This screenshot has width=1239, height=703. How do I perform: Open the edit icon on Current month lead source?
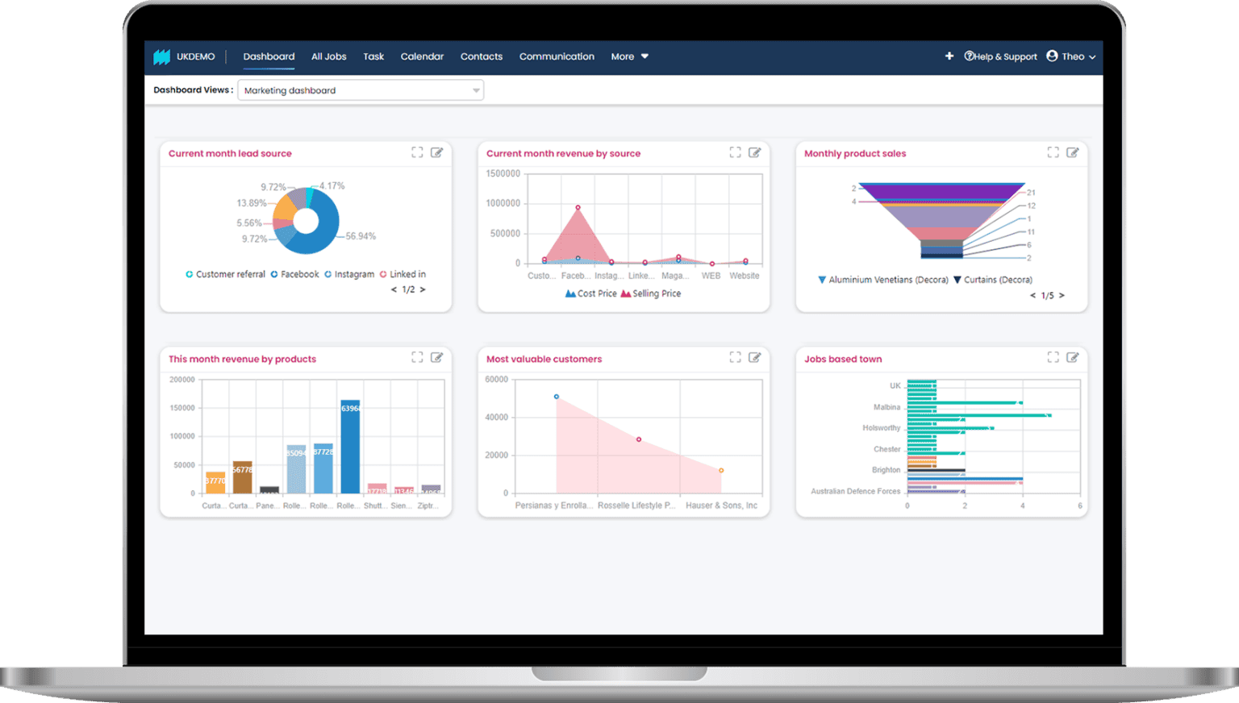pos(438,152)
